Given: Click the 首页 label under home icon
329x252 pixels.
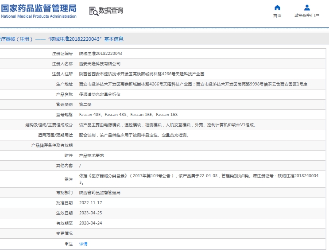Looking at the screenshot, I should click(277, 16).
